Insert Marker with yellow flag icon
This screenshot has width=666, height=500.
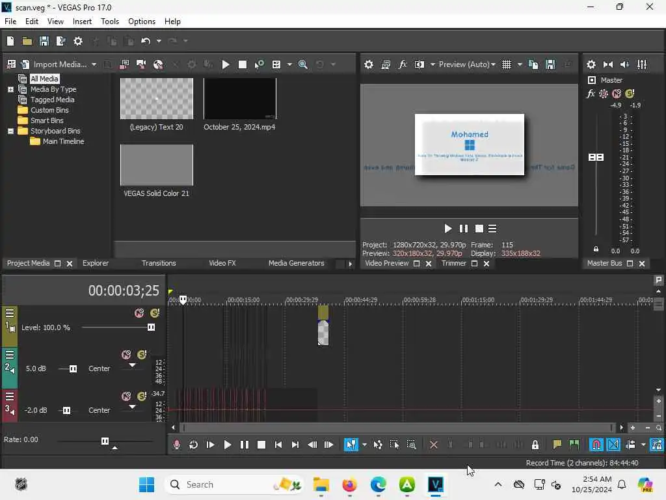pyautogui.click(x=557, y=445)
